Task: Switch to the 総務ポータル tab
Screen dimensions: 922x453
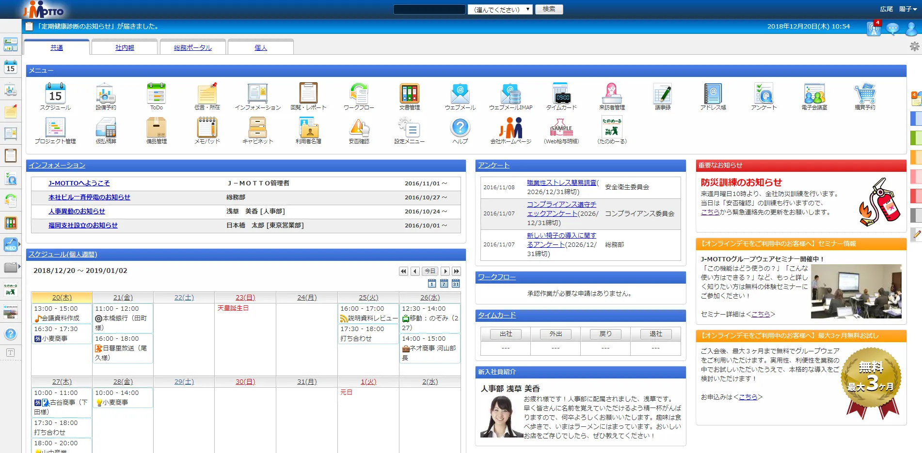Action: 192,47
